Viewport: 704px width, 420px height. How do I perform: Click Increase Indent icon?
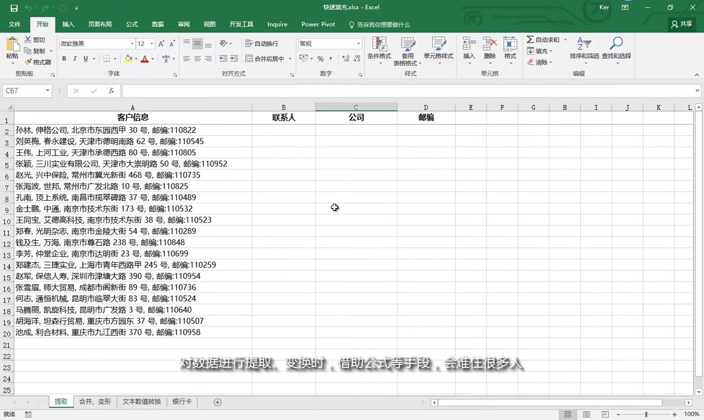234,59
